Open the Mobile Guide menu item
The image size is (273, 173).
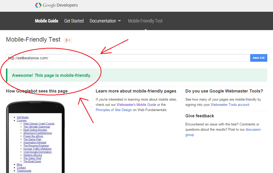(47, 21)
